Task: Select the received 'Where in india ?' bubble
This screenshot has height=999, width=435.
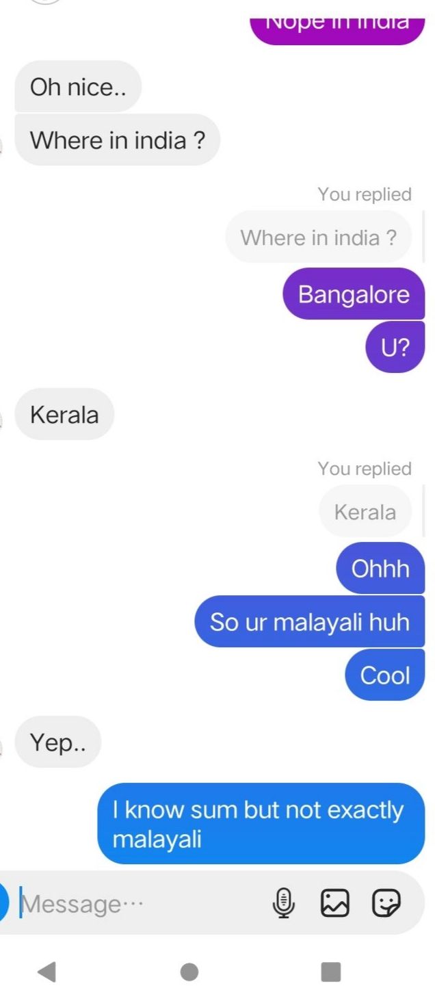Action: pos(117,140)
